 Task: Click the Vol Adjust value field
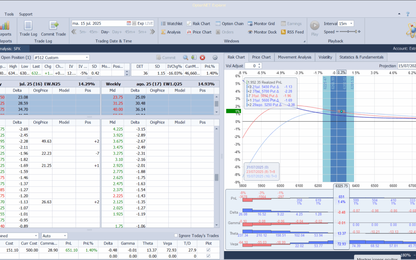coord(251,66)
